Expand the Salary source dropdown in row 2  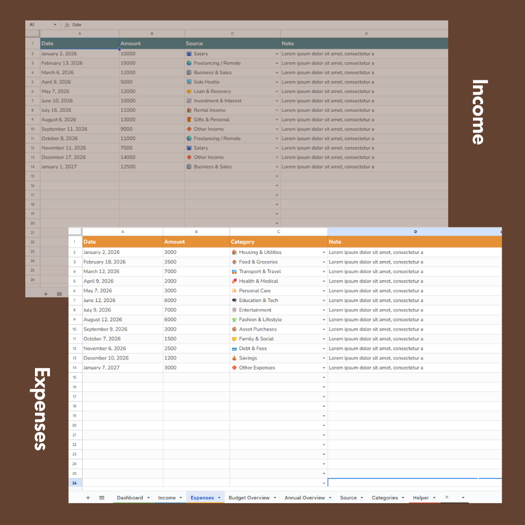coord(277,54)
